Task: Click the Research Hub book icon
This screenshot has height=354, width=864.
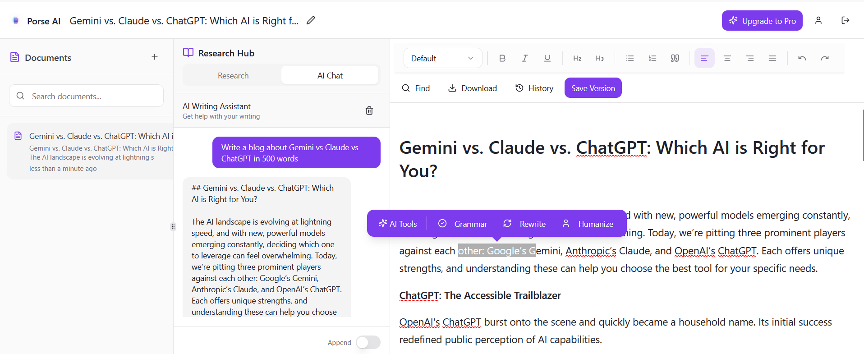Action: (188, 53)
